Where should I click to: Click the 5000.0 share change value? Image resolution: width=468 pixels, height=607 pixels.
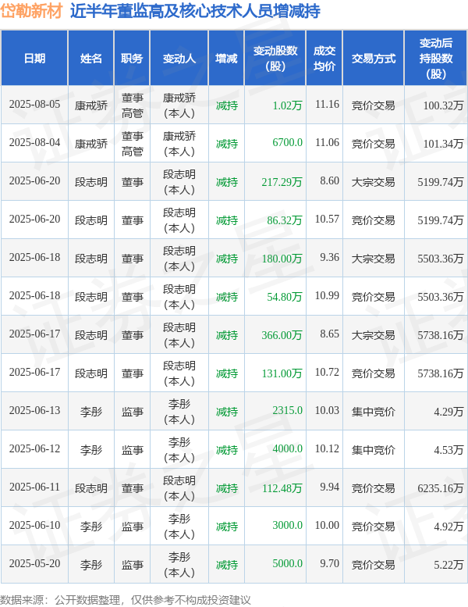tap(288, 564)
